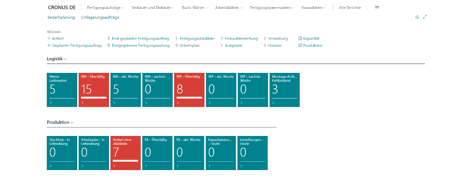This screenshot has width=468, height=178.
Task: Click plus icon beside Arbeitsplan
Action: point(177,46)
